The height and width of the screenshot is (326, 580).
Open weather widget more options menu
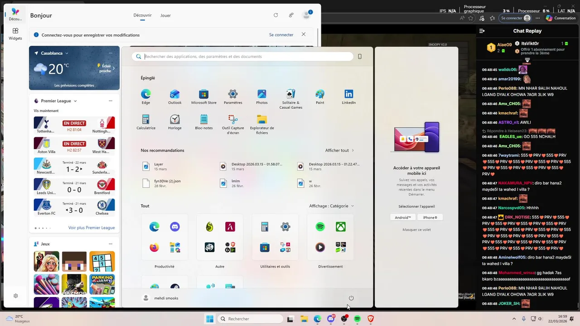coord(111,53)
